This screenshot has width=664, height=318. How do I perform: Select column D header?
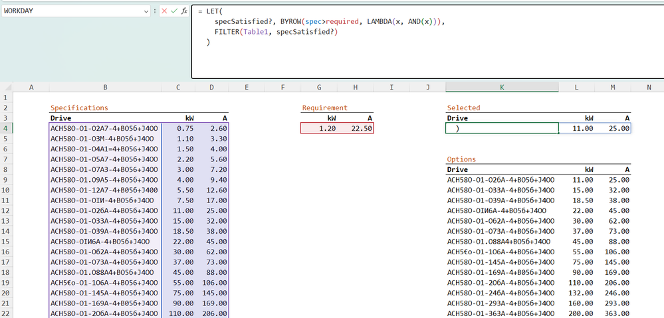[x=212, y=88]
